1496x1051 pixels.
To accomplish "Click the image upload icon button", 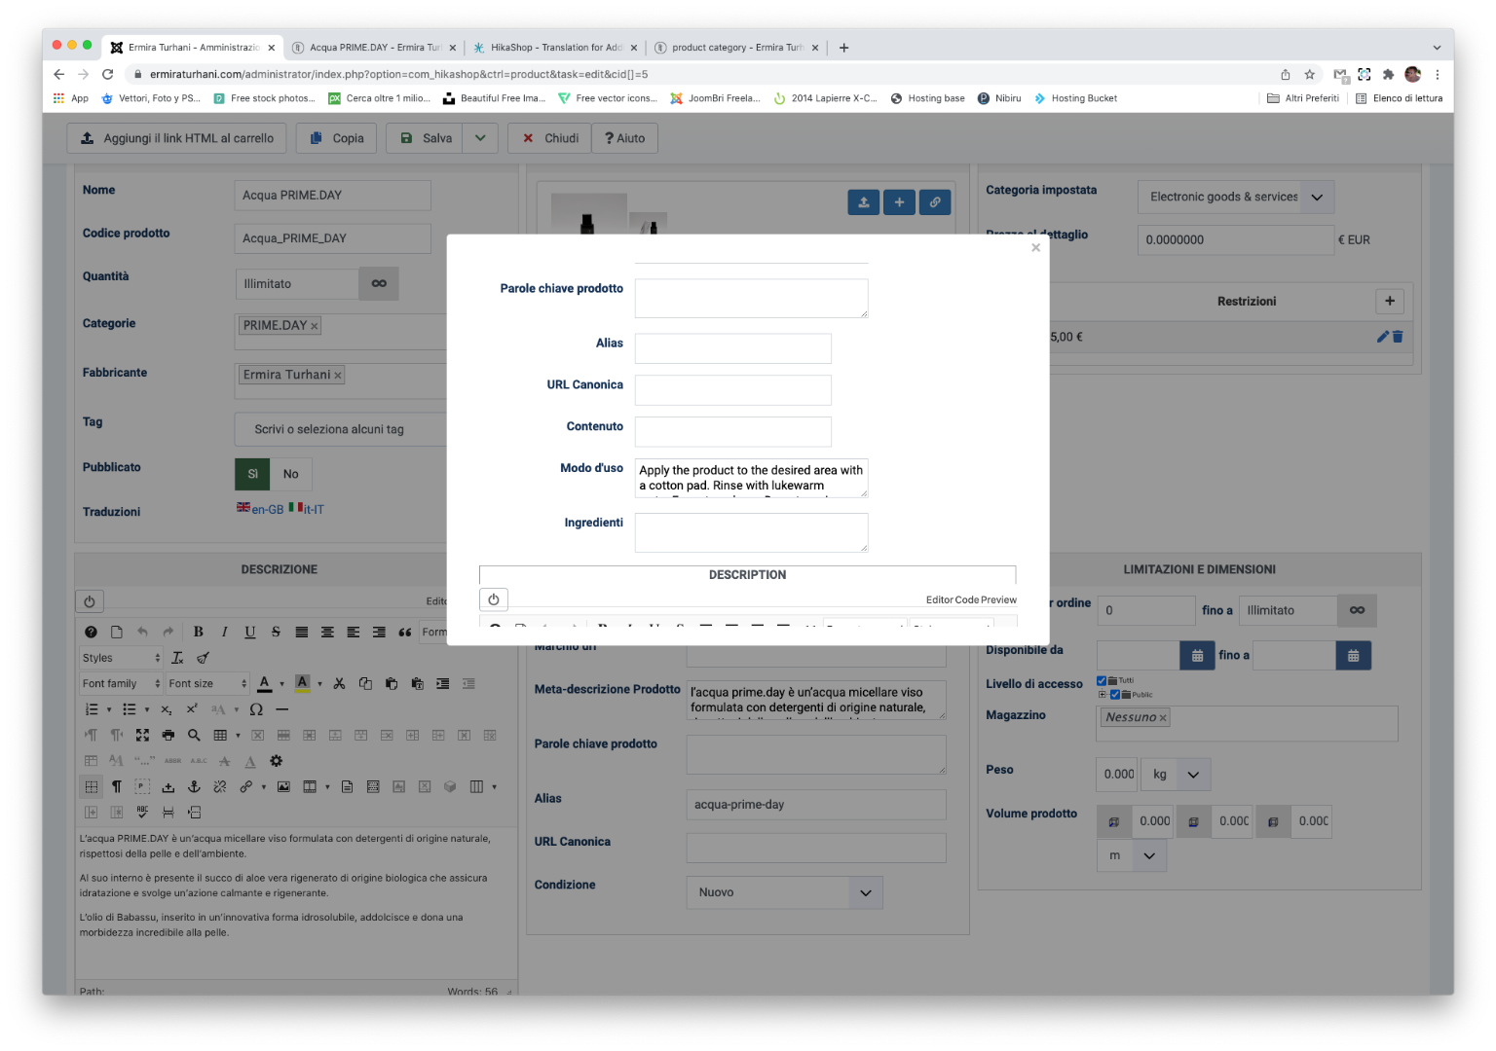I will (864, 202).
